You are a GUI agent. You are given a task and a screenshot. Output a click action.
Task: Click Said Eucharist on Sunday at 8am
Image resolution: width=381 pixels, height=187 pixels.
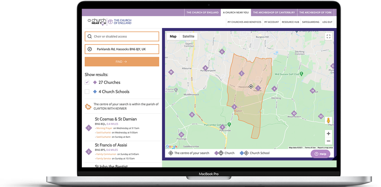(x=103, y=137)
